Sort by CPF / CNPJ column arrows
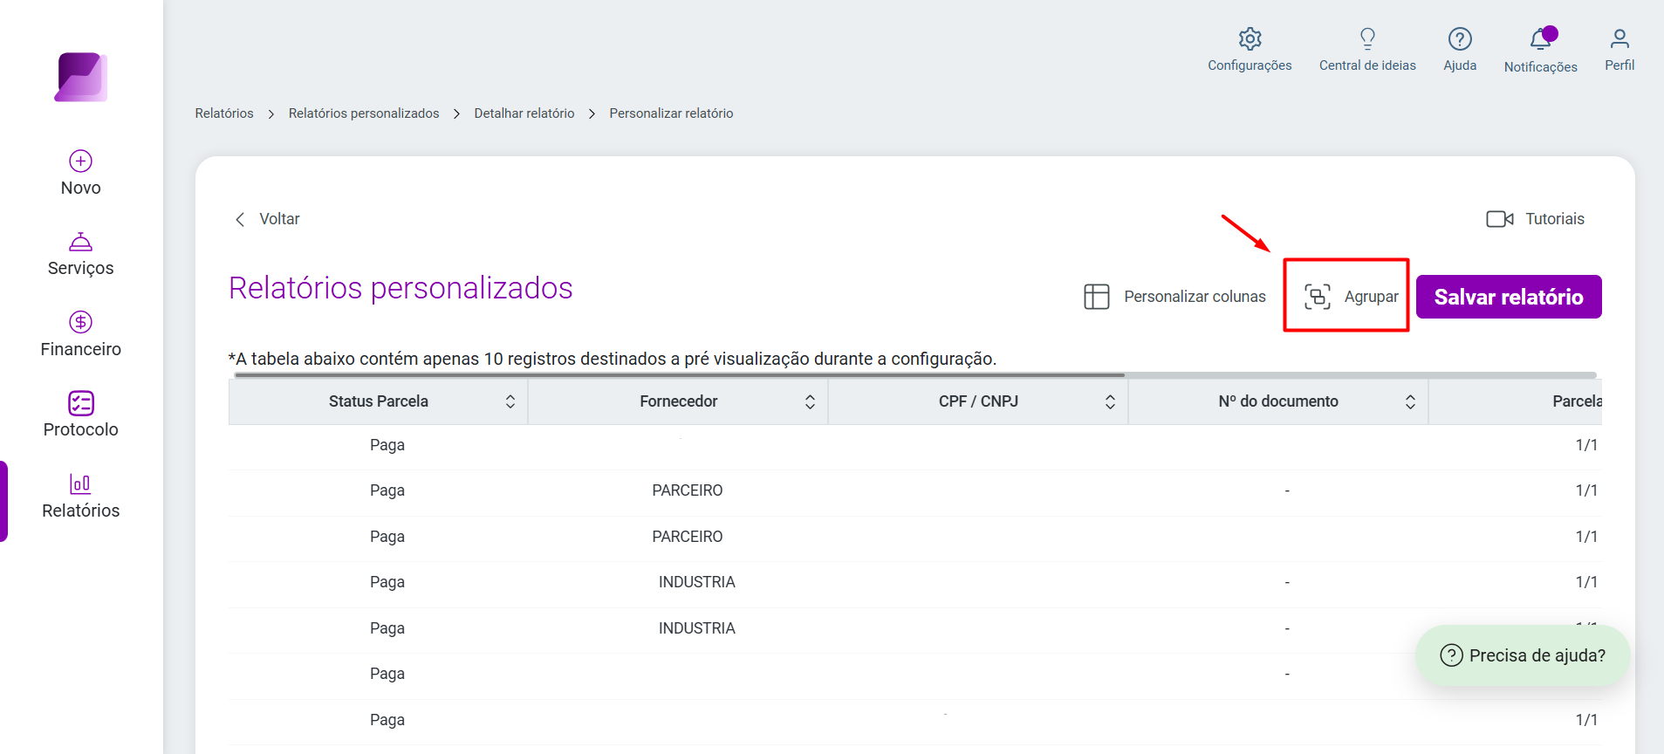Image resolution: width=1664 pixels, height=754 pixels. 1110,401
